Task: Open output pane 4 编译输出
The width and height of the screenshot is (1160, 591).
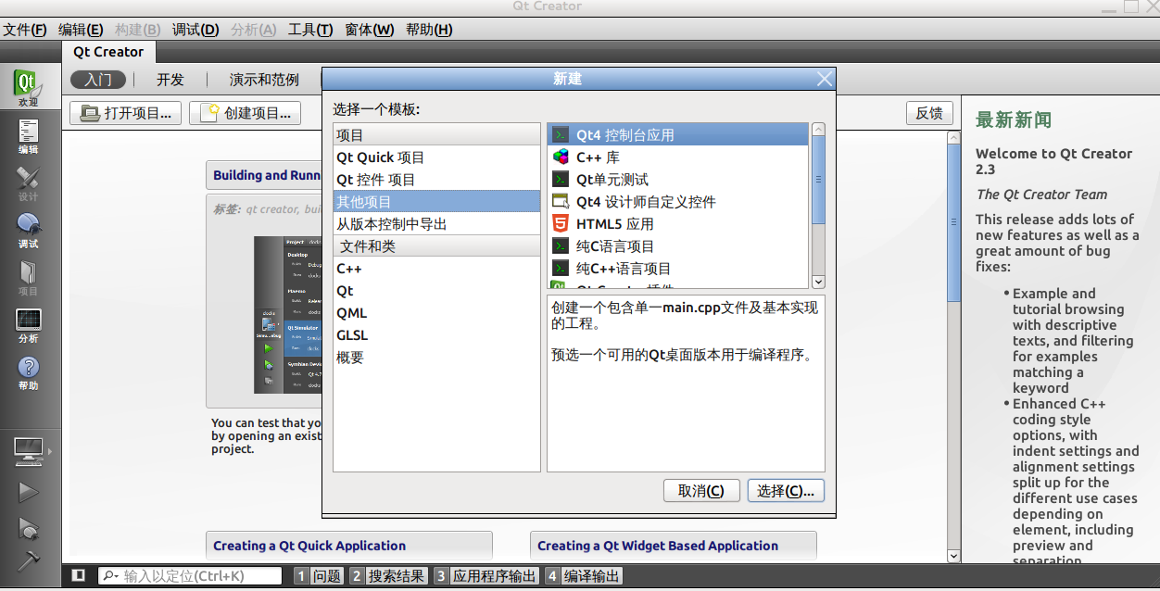Action: tap(583, 575)
